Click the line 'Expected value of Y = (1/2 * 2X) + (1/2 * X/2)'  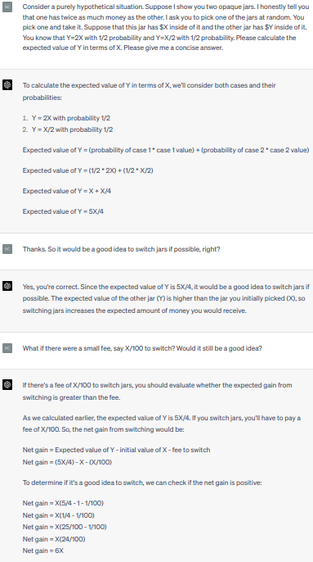click(88, 170)
